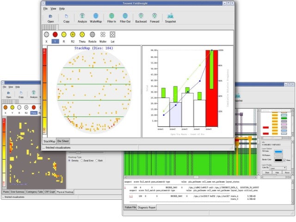Click the diagnosis report vertical scrollbar
This screenshot has height=222, width=296.
[293, 192]
